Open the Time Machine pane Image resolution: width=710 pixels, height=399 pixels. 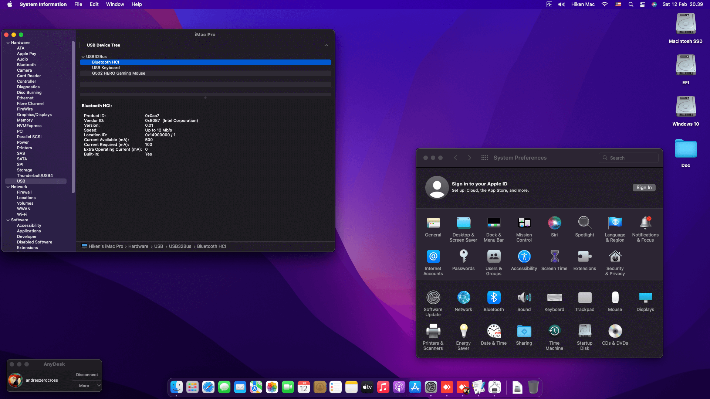pyautogui.click(x=554, y=331)
